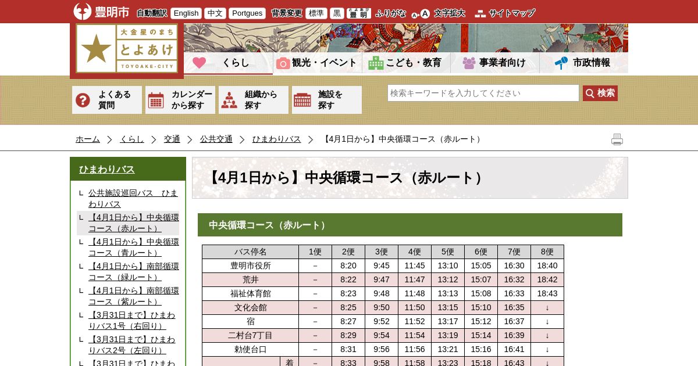
Task: Open 組織から探す organization button
Action: pos(254,100)
